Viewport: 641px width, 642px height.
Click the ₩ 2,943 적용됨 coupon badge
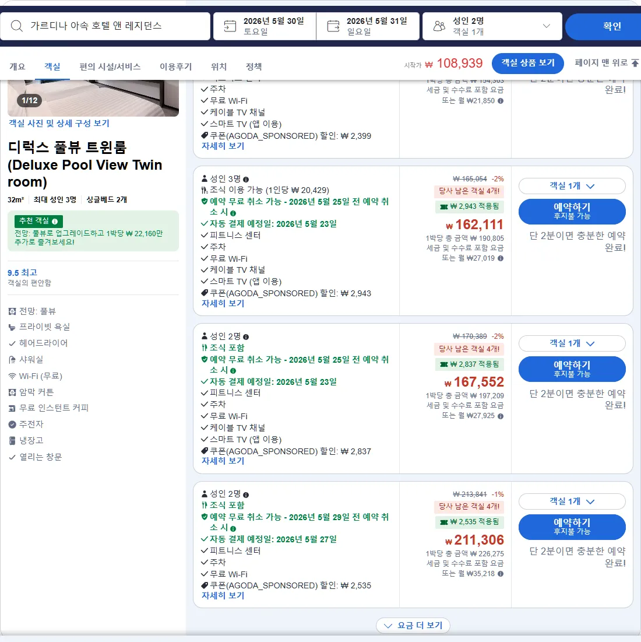pyautogui.click(x=469, y=206)
